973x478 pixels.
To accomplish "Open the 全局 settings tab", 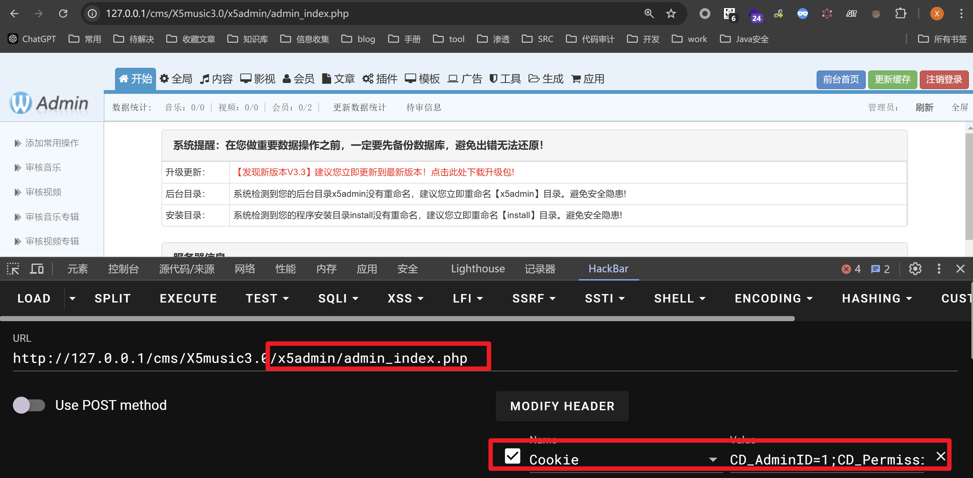I will [x=176, y=79].
